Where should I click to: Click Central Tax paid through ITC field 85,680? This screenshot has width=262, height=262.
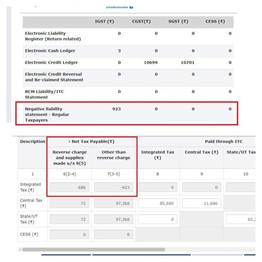[157, 203]
